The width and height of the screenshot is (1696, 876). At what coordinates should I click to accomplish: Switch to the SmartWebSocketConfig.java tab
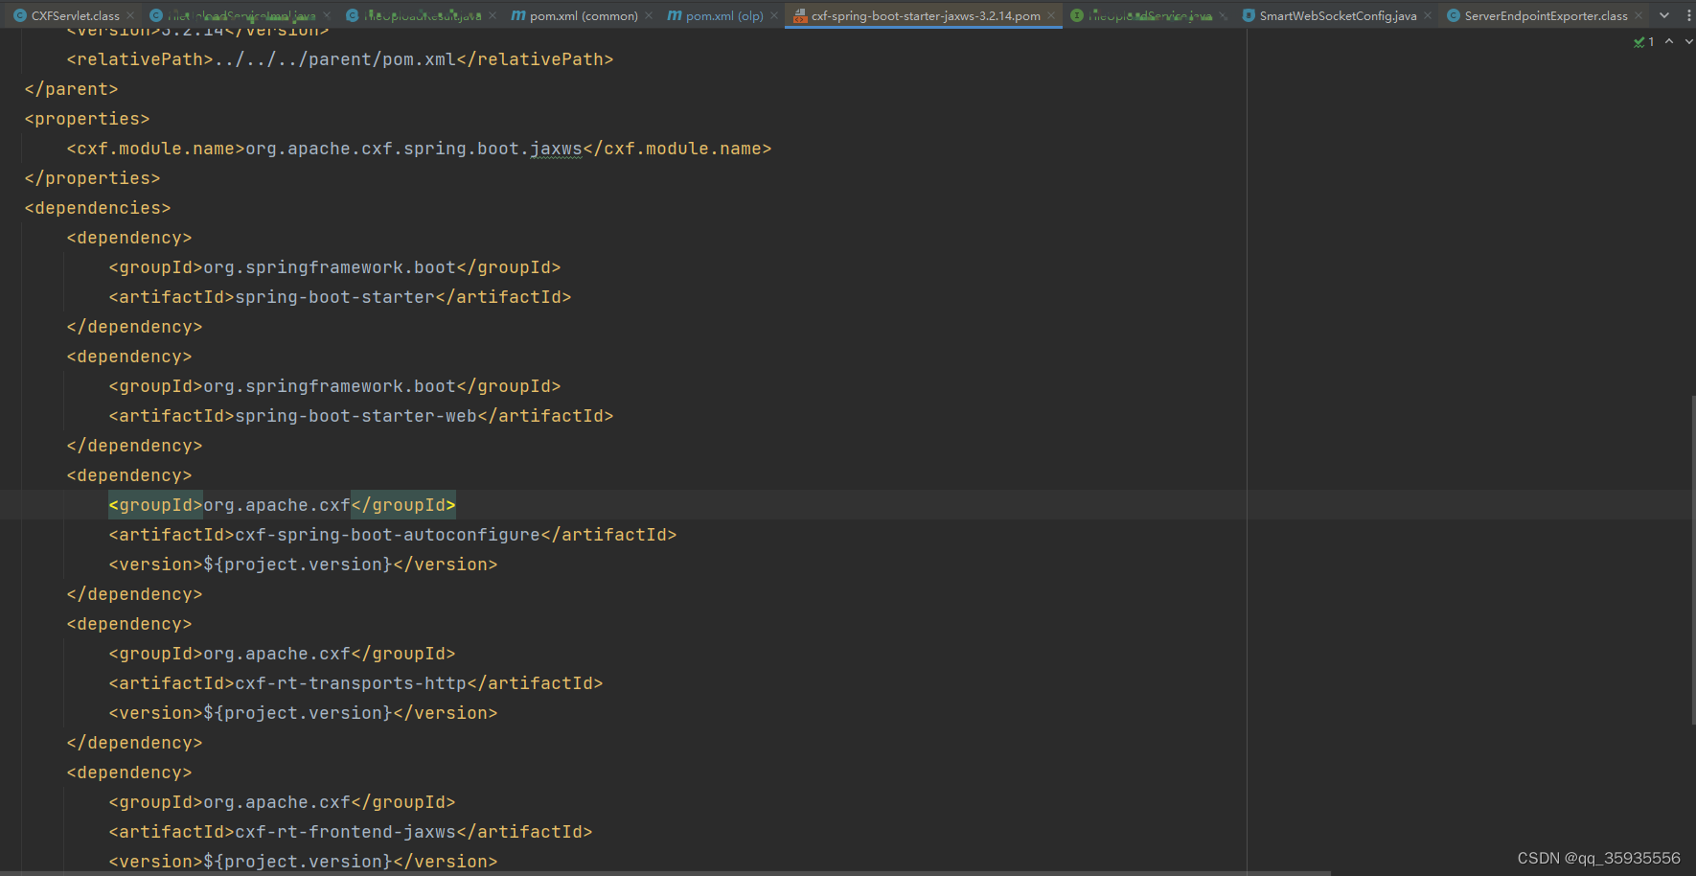coord(1332,15)
